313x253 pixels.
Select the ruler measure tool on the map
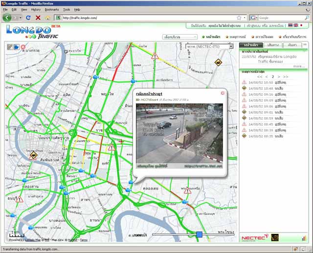click(10, 47)
